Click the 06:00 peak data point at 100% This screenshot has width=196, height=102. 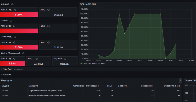[x=119, y=14]
